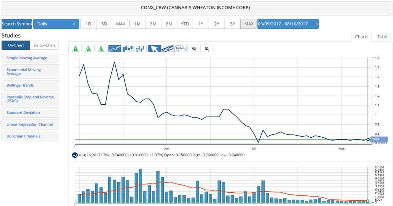Add a Bollinger Bands study
The image size is (393, 206).
[x=30, y=85]
